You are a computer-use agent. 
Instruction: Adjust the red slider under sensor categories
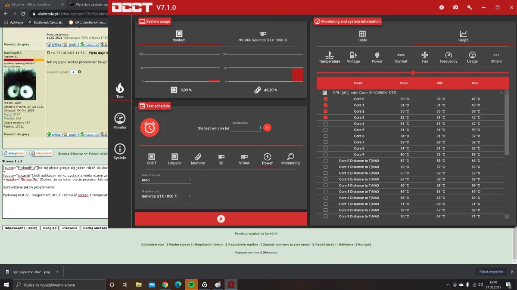click(413, 73)
